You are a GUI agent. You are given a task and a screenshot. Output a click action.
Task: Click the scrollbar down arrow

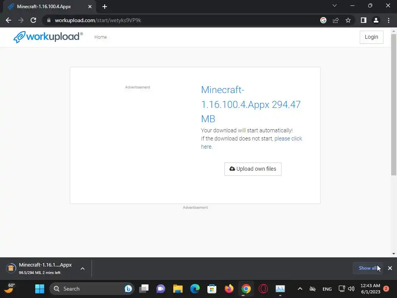click(x=394, y=254)
